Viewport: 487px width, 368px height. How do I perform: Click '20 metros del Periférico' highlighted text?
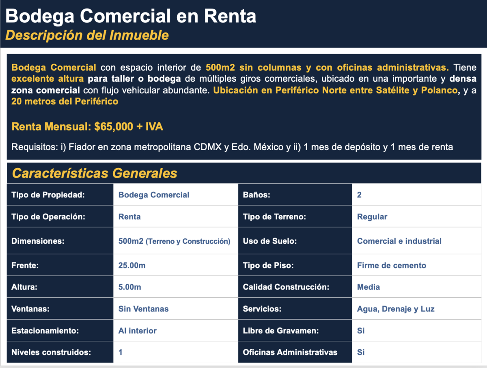(x=65, y=102)
